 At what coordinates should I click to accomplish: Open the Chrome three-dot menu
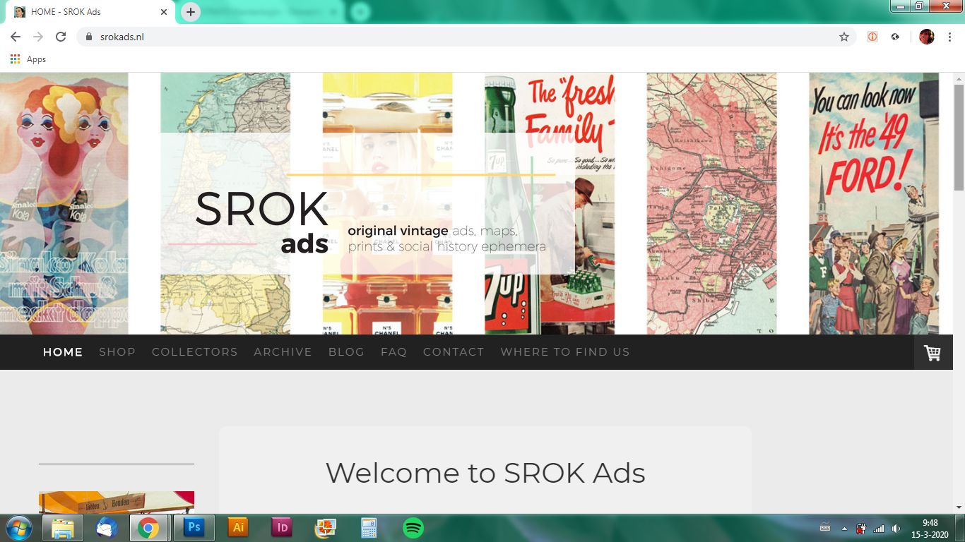pos(950,37)
